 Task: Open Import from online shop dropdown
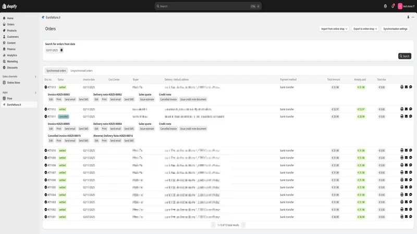point(334,29)
